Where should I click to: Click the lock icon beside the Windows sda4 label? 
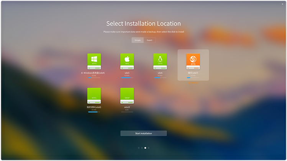82,73
